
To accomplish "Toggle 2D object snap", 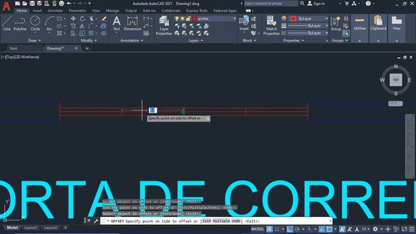I will [330, 229].
